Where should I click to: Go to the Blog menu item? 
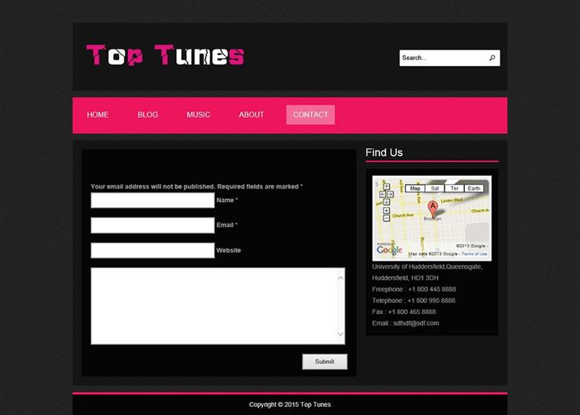pyautogui.click(x=148, y=115)
